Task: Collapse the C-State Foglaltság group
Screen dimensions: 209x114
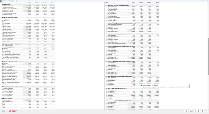Action: [1, 87]
